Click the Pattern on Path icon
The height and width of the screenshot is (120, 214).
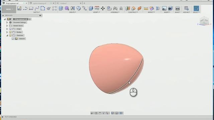click(84, 8)
